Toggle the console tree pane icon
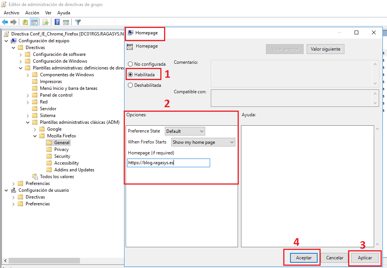387x268 pixels. point(34,22)
